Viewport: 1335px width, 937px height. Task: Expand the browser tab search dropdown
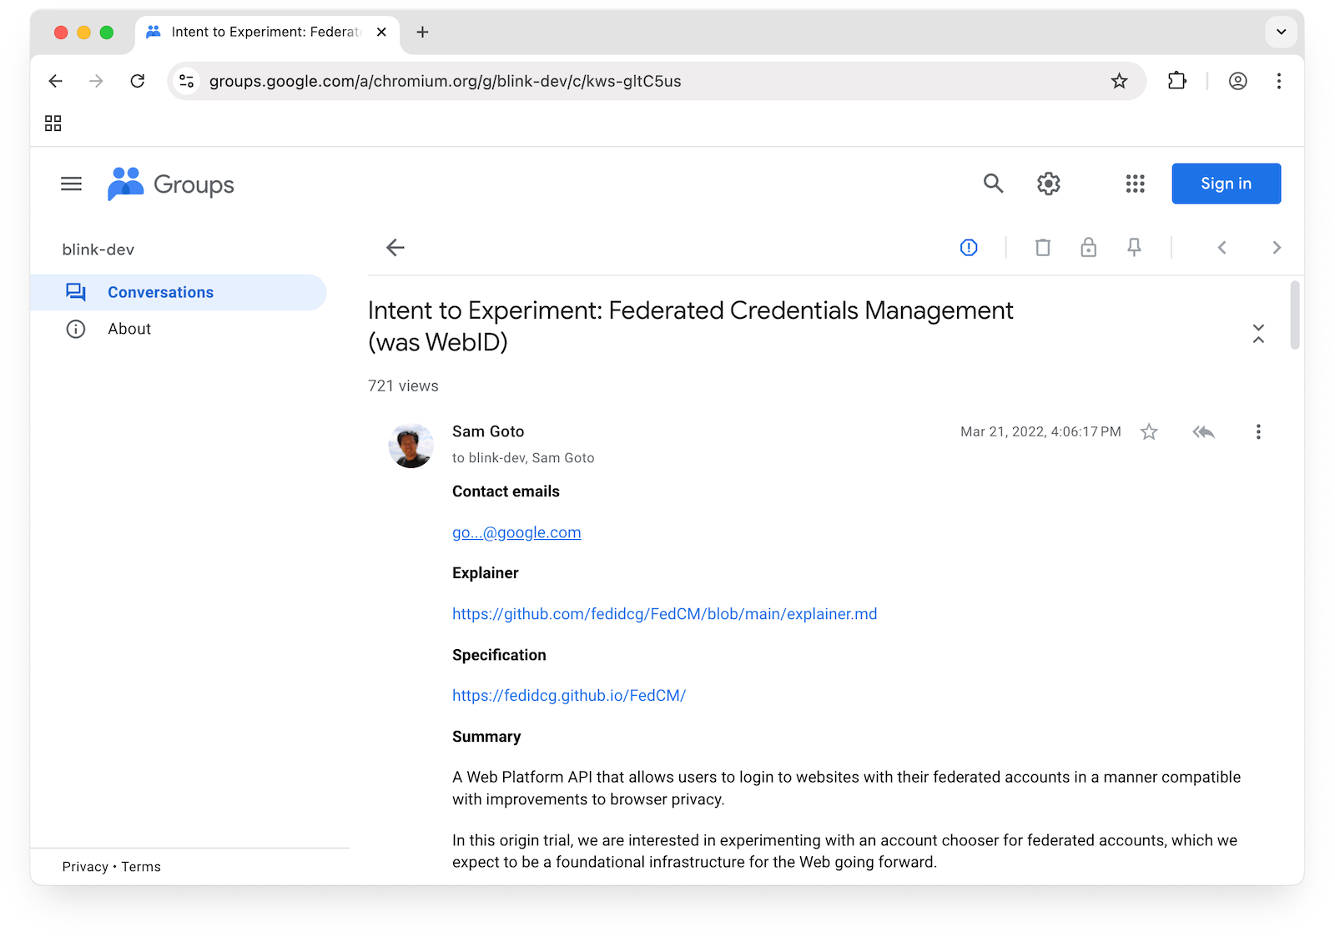[x=1281, y=33]
